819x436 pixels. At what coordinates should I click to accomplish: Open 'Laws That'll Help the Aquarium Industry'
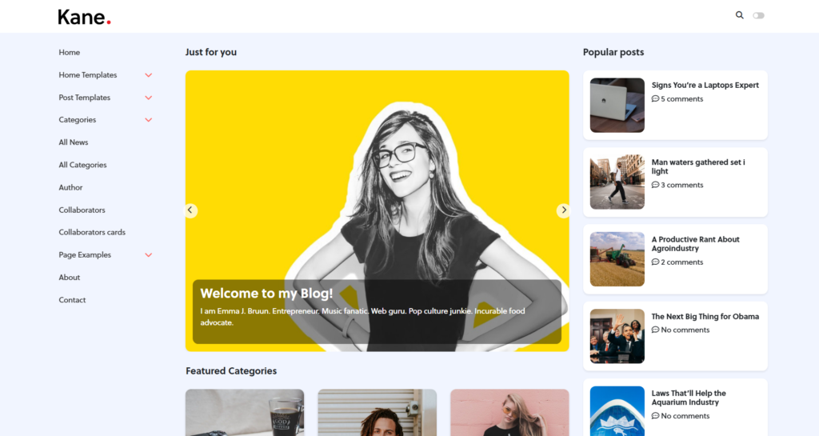689,398
